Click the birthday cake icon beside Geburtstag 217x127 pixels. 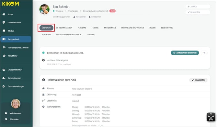coord(43,95)
